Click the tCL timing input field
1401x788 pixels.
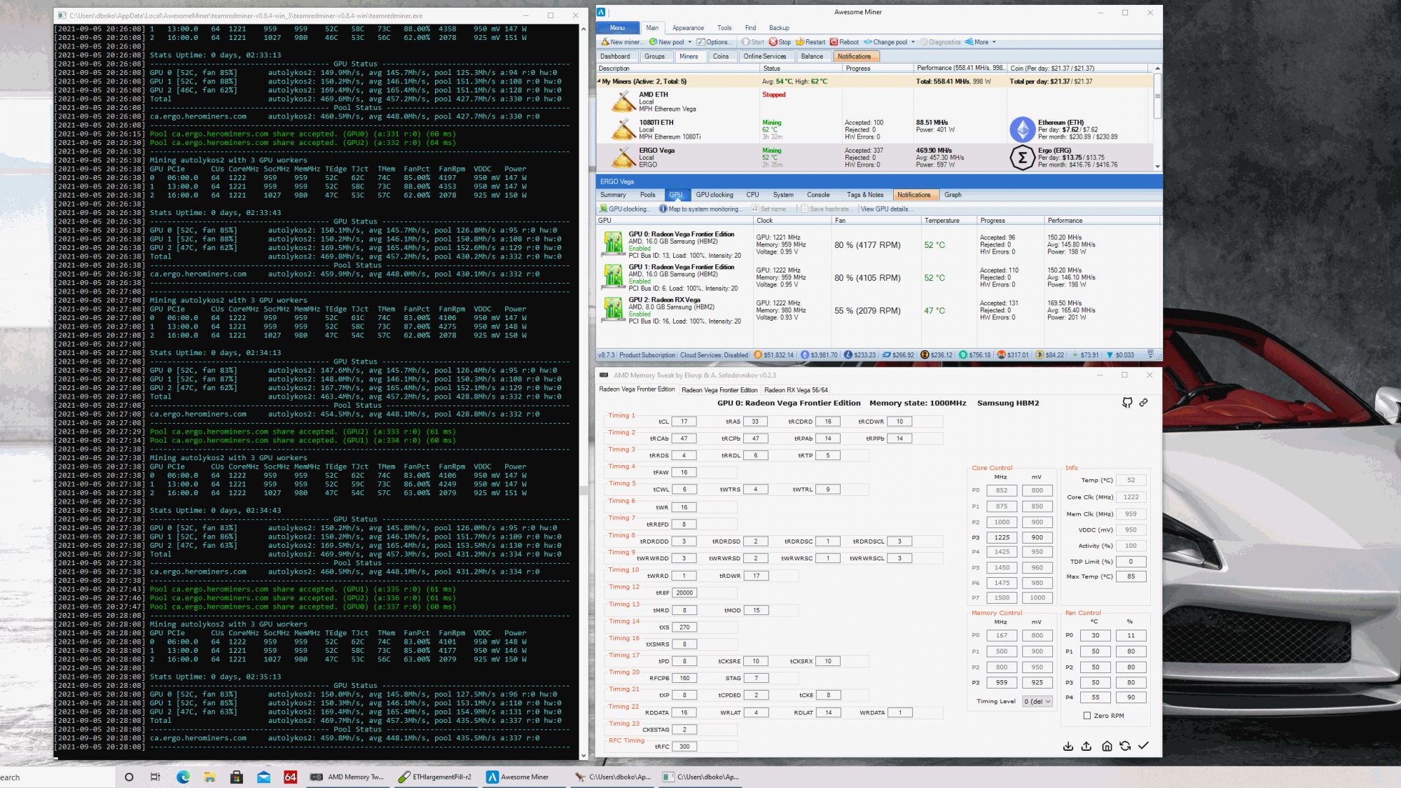tap(684, 422)
